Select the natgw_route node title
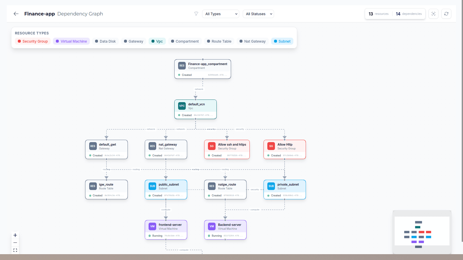The image size is (463, 260). click(227, 184)
